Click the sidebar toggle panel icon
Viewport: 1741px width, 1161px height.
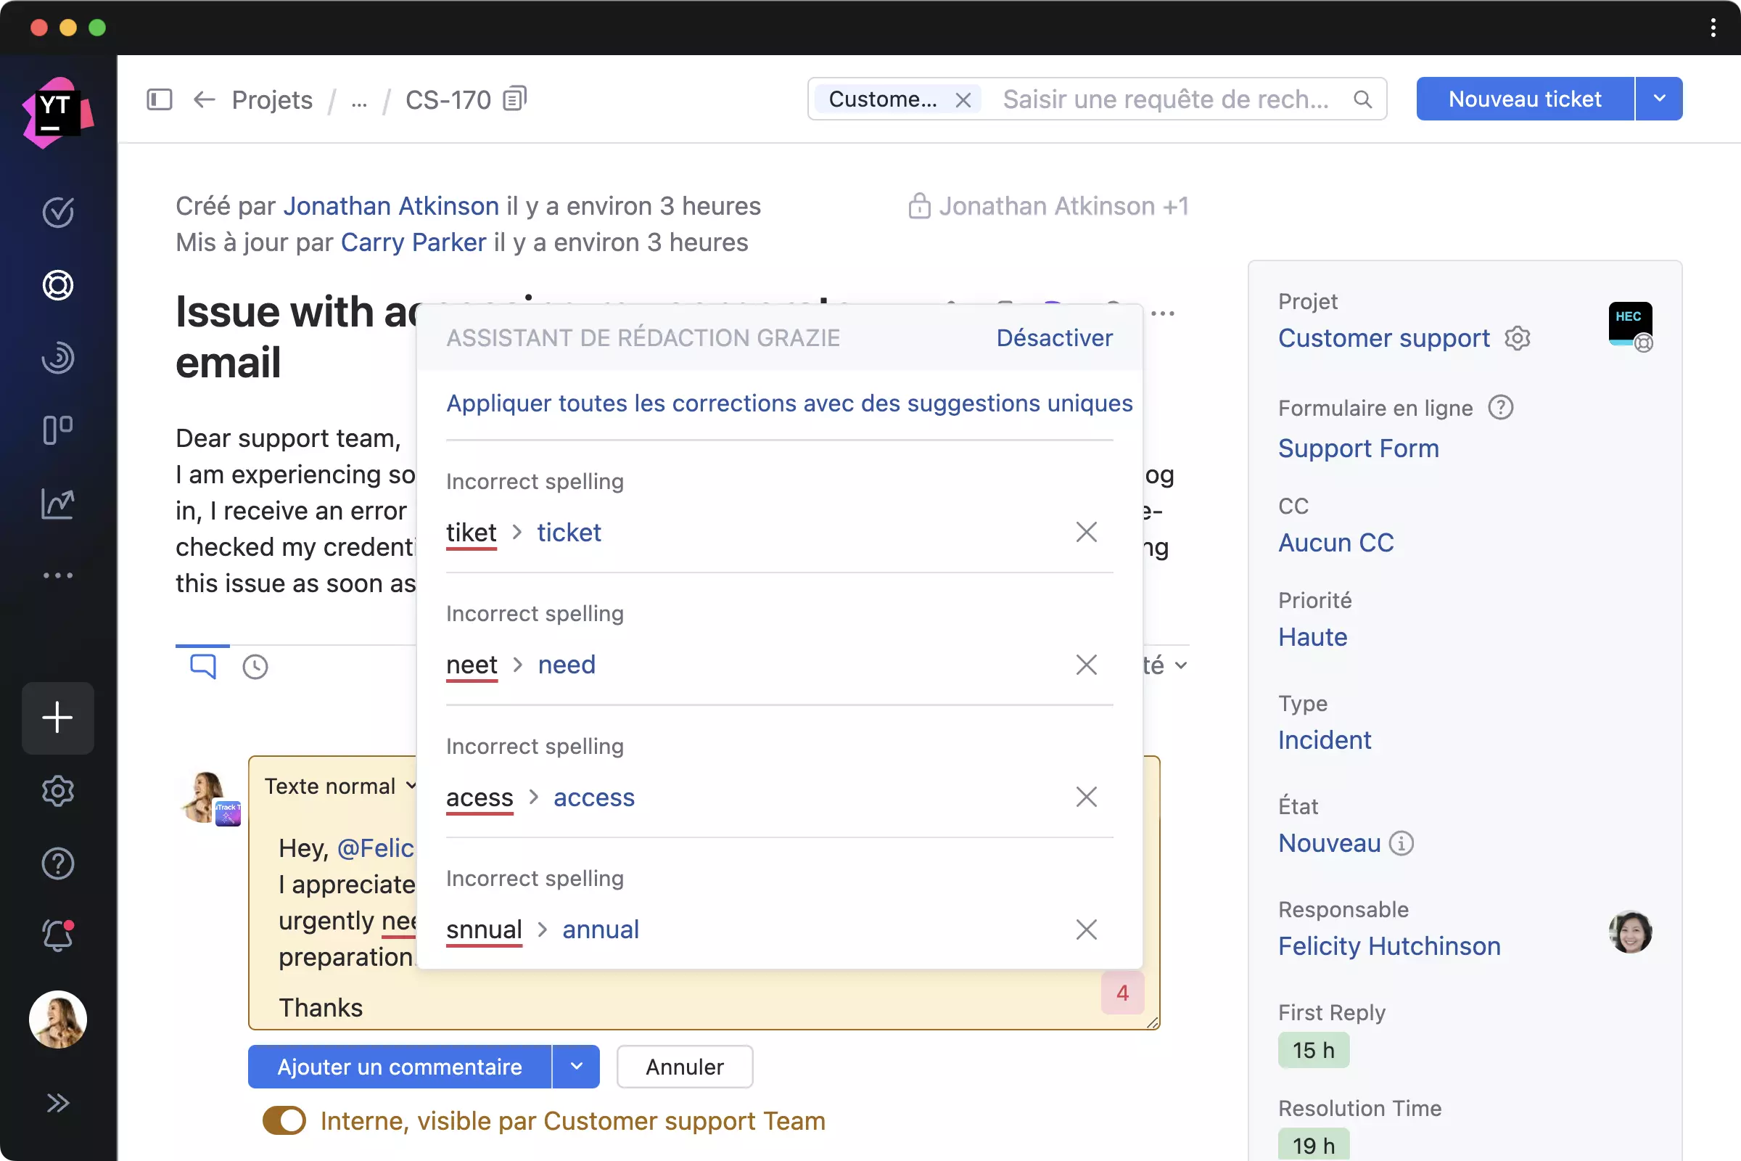pos(159,99)
